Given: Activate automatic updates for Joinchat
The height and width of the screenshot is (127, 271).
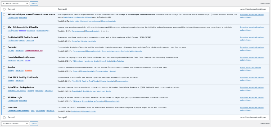Looking at the screenshot, I should point(252,69).
